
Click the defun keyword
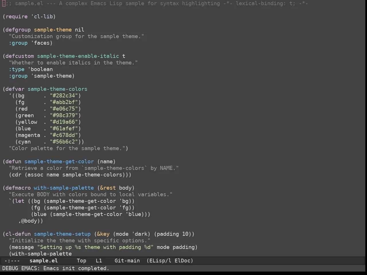click(x=13, y=162)
